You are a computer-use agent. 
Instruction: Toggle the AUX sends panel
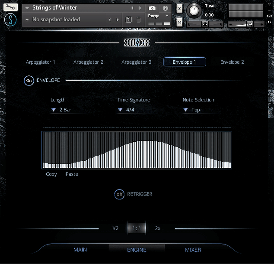(x=269, y=16)
